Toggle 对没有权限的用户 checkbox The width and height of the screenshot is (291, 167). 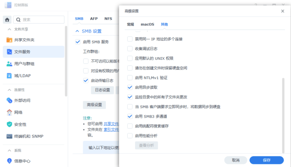click(x=86, y=71)
